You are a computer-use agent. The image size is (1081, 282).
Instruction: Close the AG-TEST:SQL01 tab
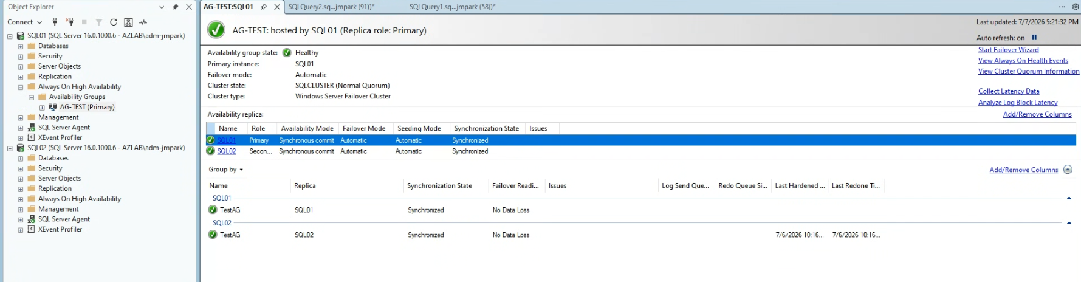(x=277, y=7)
